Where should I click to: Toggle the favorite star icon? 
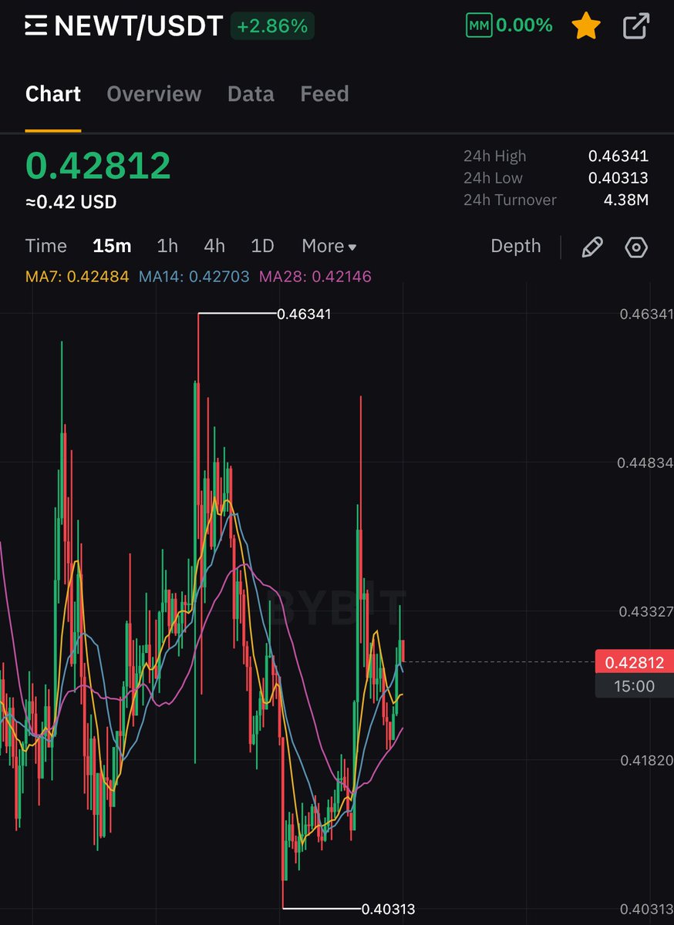[x=586, y=26]
